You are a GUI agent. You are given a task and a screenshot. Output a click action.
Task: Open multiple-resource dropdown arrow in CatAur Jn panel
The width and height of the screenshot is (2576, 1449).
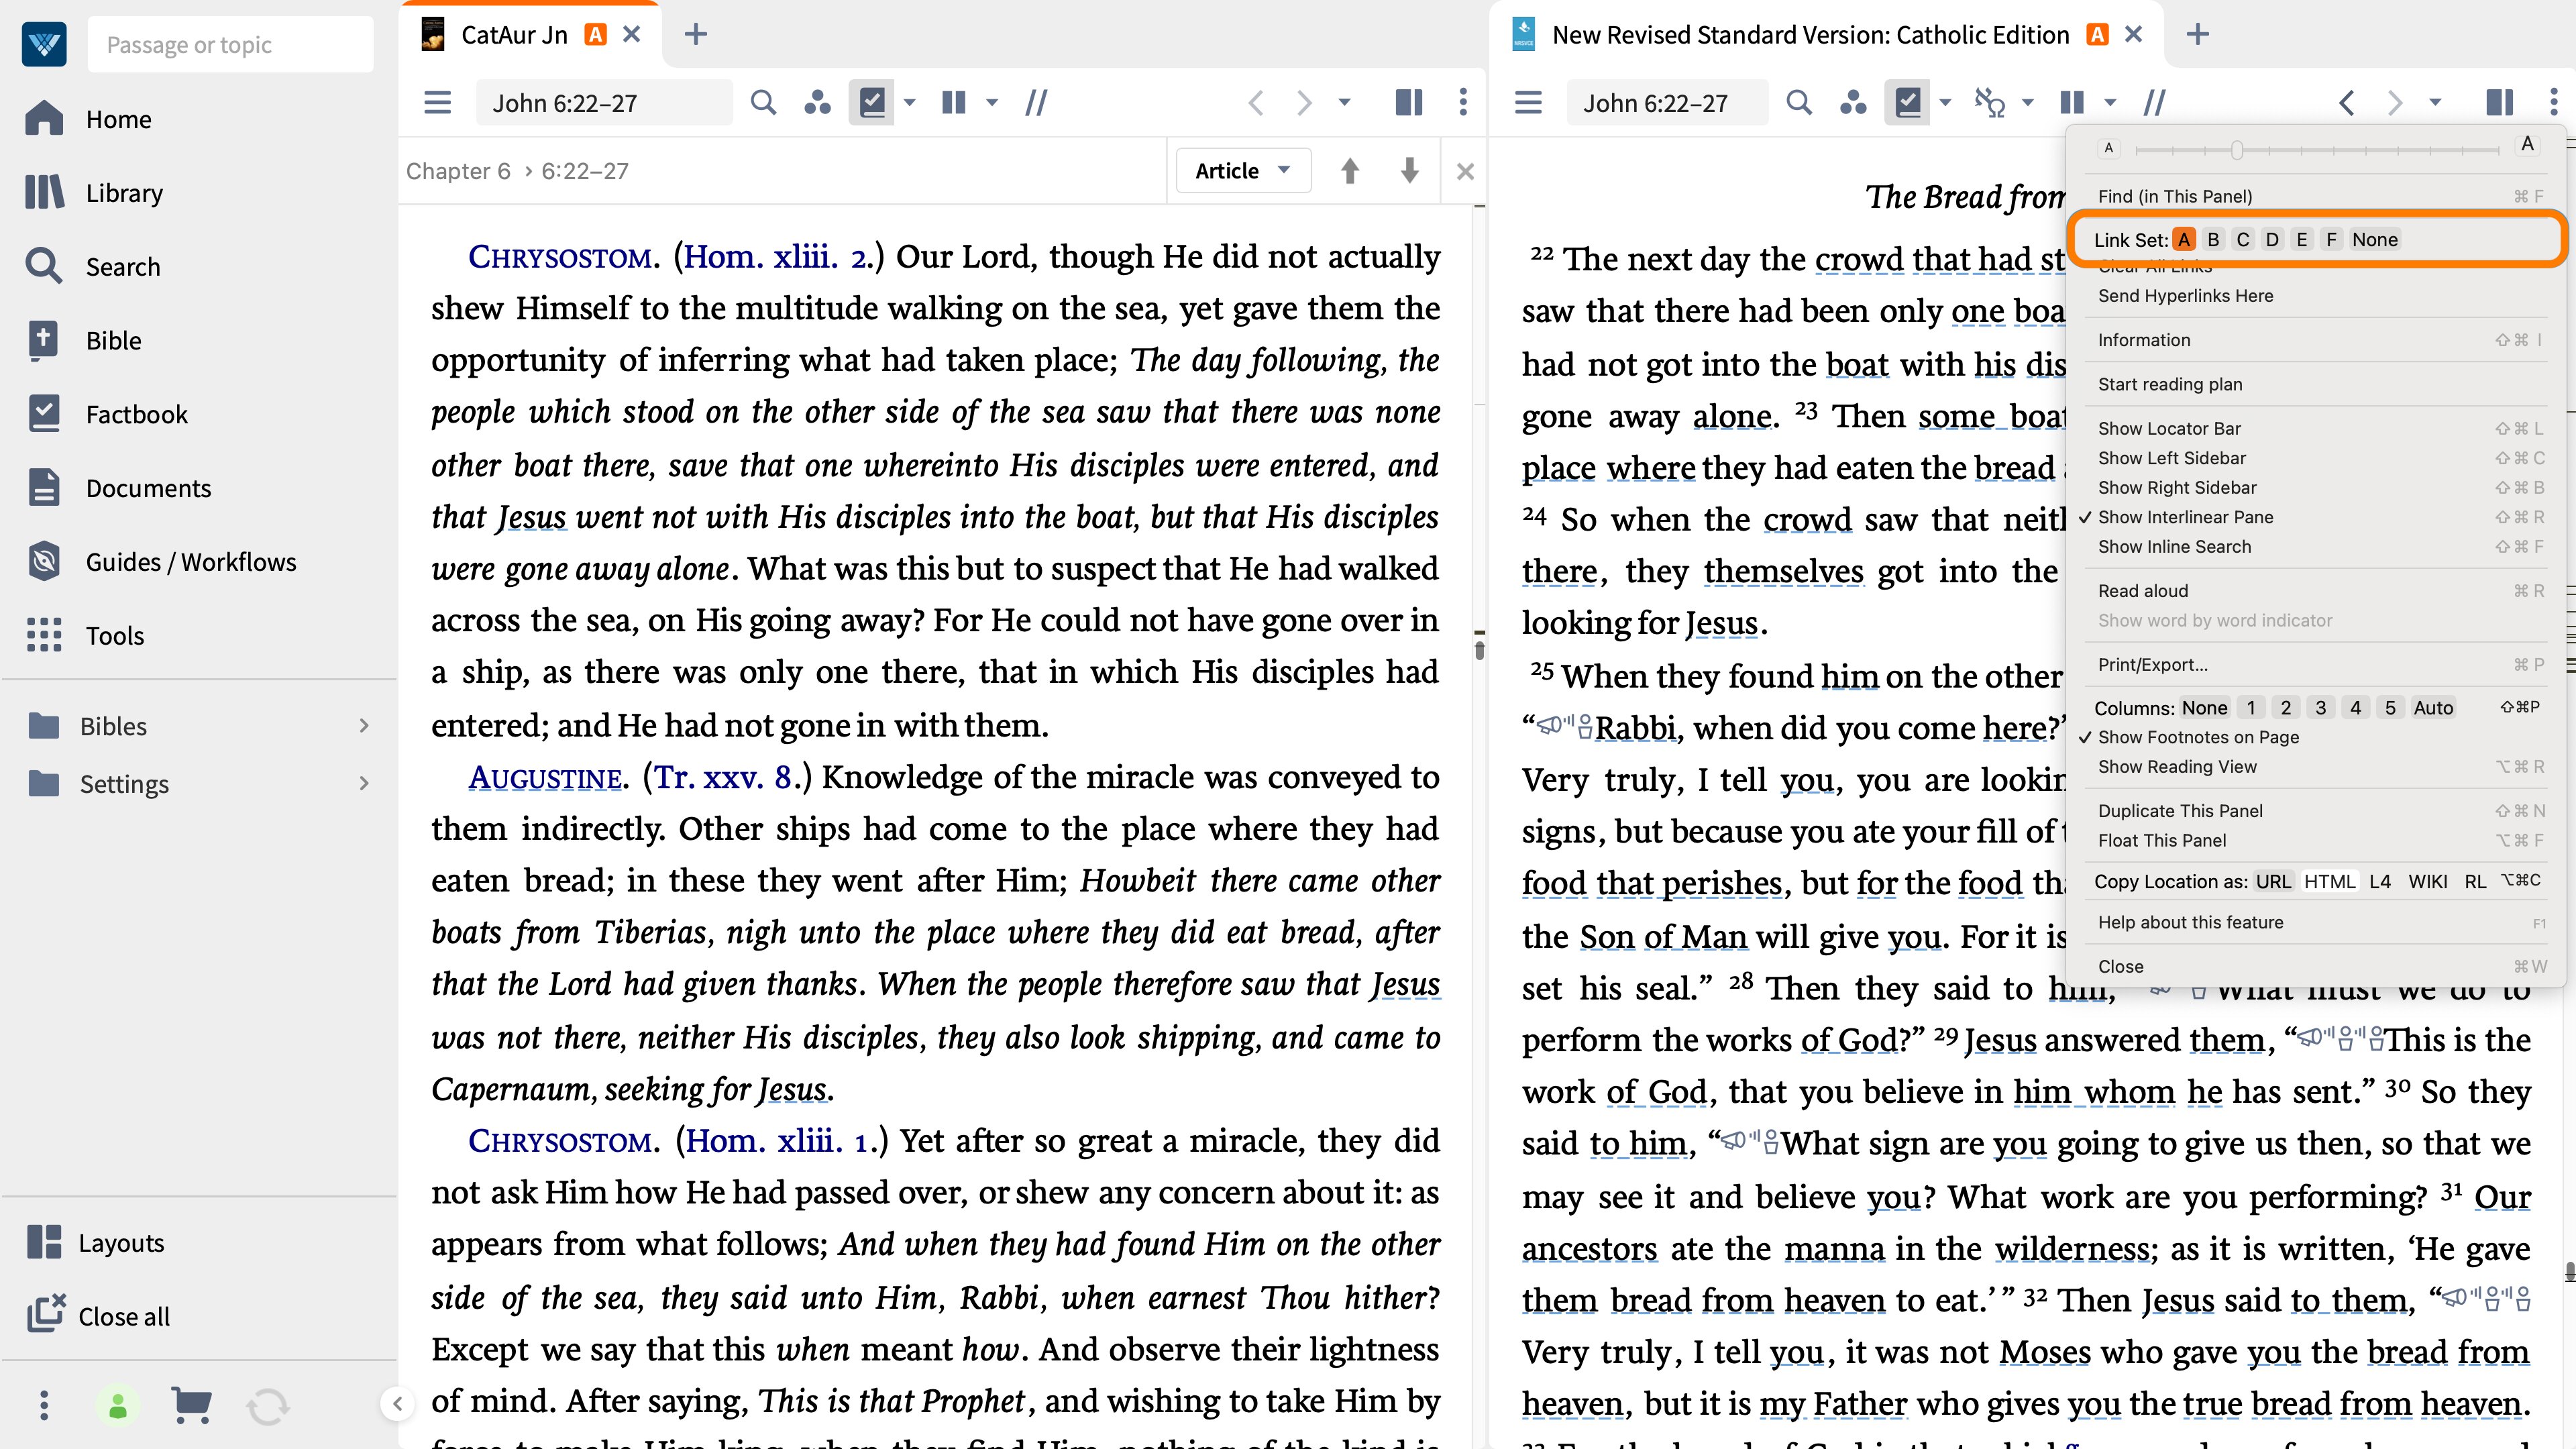click(992, 103)
